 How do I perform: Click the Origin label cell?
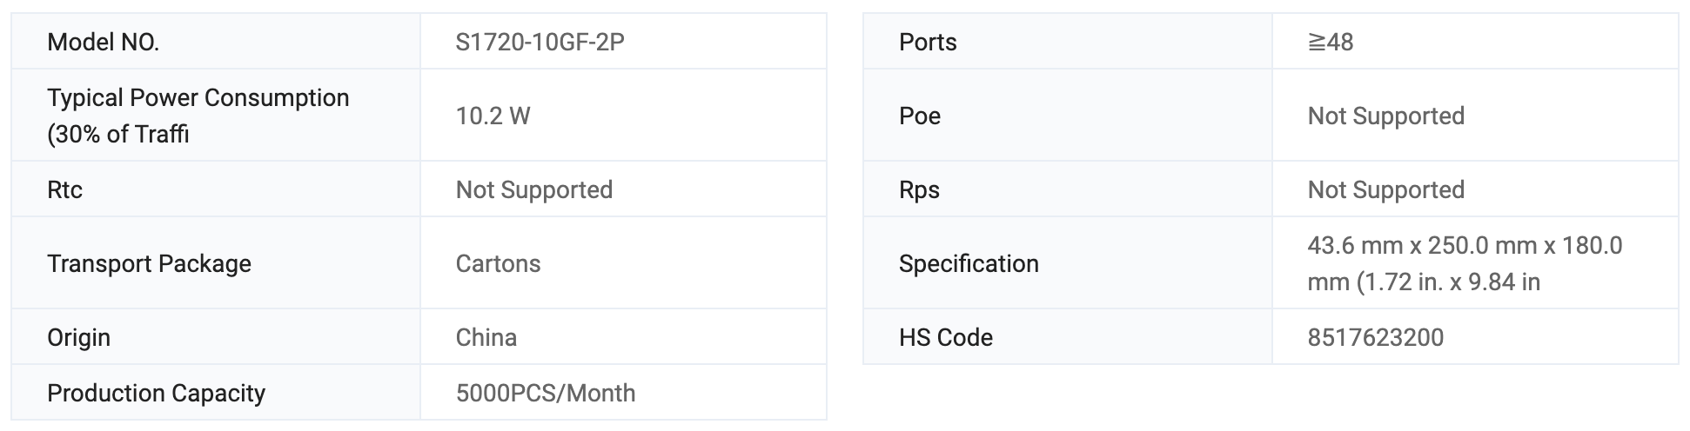coord(216,337)
